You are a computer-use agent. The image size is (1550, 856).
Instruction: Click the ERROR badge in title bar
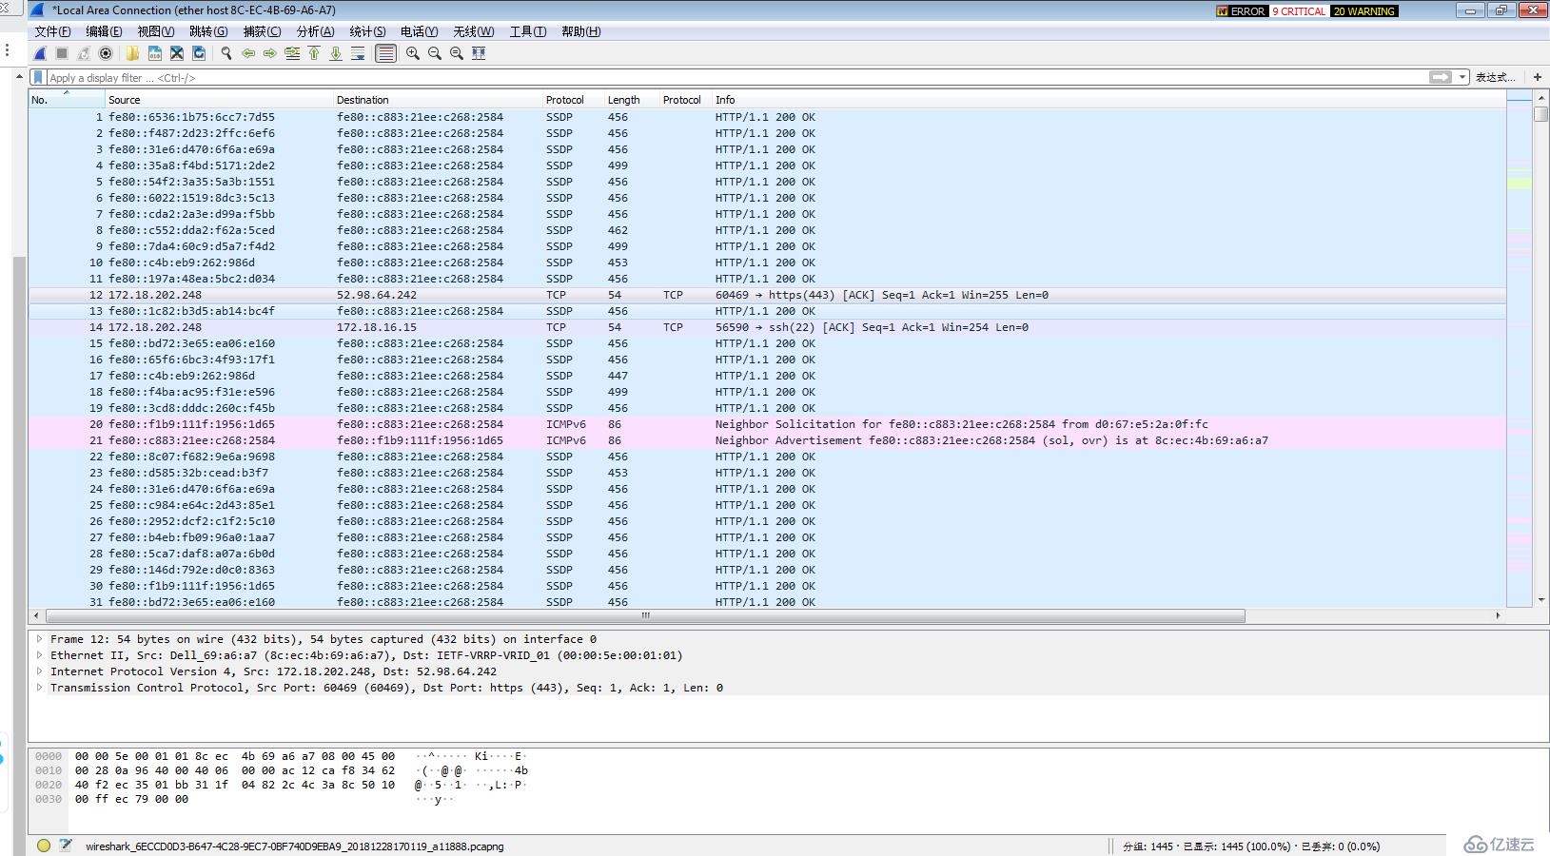pos(1242,11)
